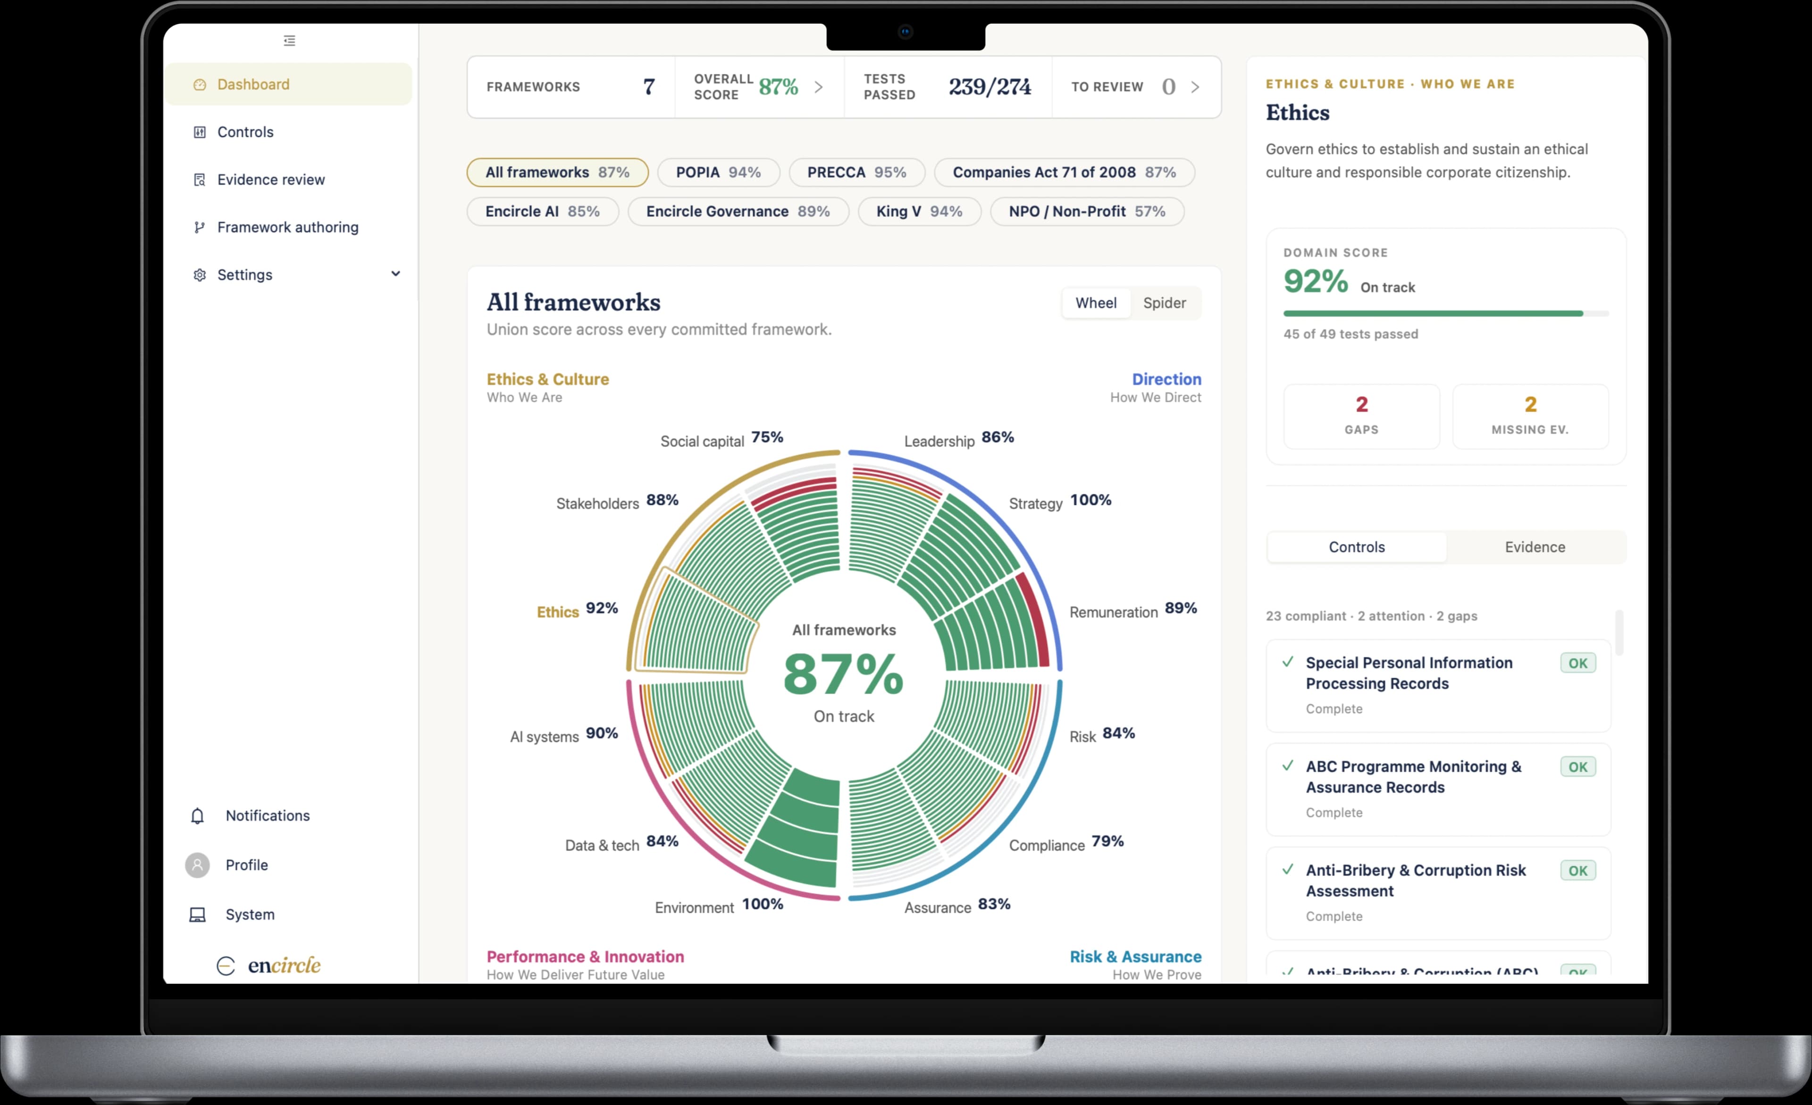The image size is (1812, 1105).
Task: Open the Missing Ev. count card
Action: coord(1530,416)
